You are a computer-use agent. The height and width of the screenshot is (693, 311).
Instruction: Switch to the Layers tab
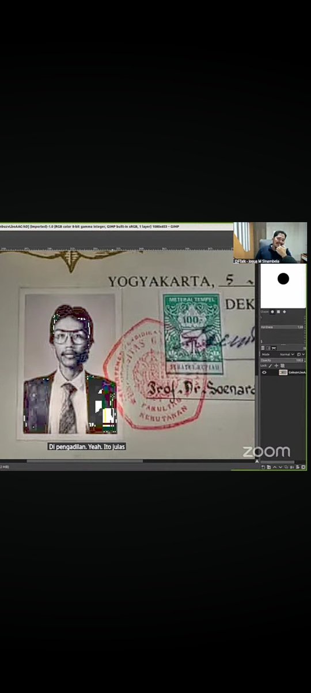[263, 348]
